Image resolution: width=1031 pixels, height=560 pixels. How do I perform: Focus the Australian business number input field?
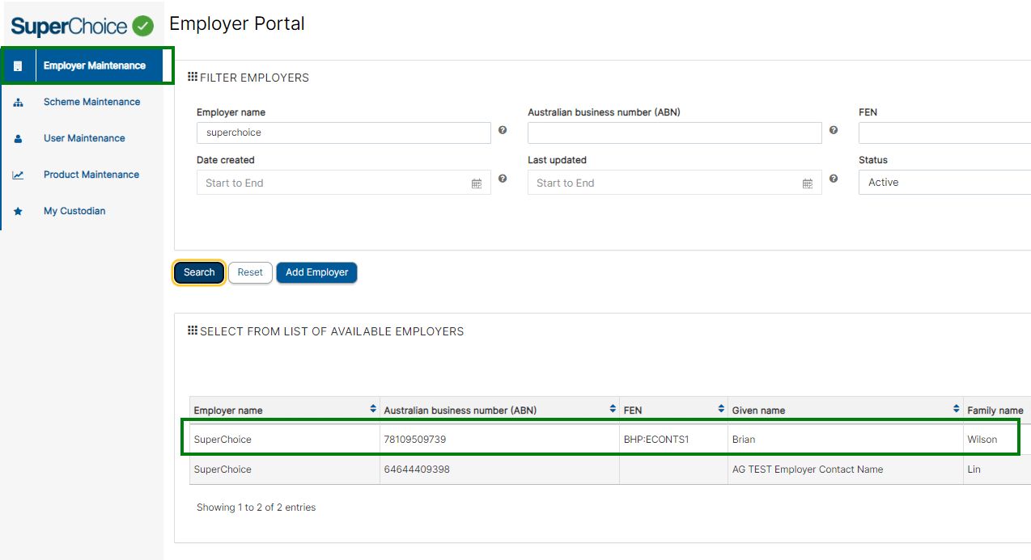click(675, 133)
